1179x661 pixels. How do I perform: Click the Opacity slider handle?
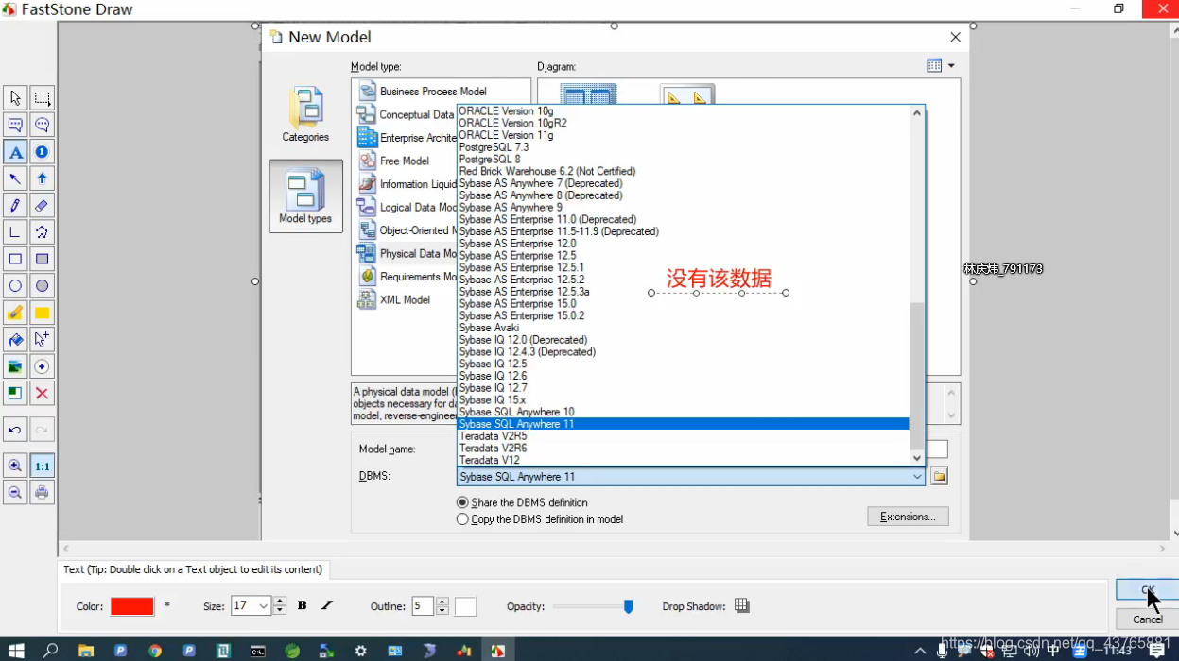pyautogui.click(x=628, y=606)
